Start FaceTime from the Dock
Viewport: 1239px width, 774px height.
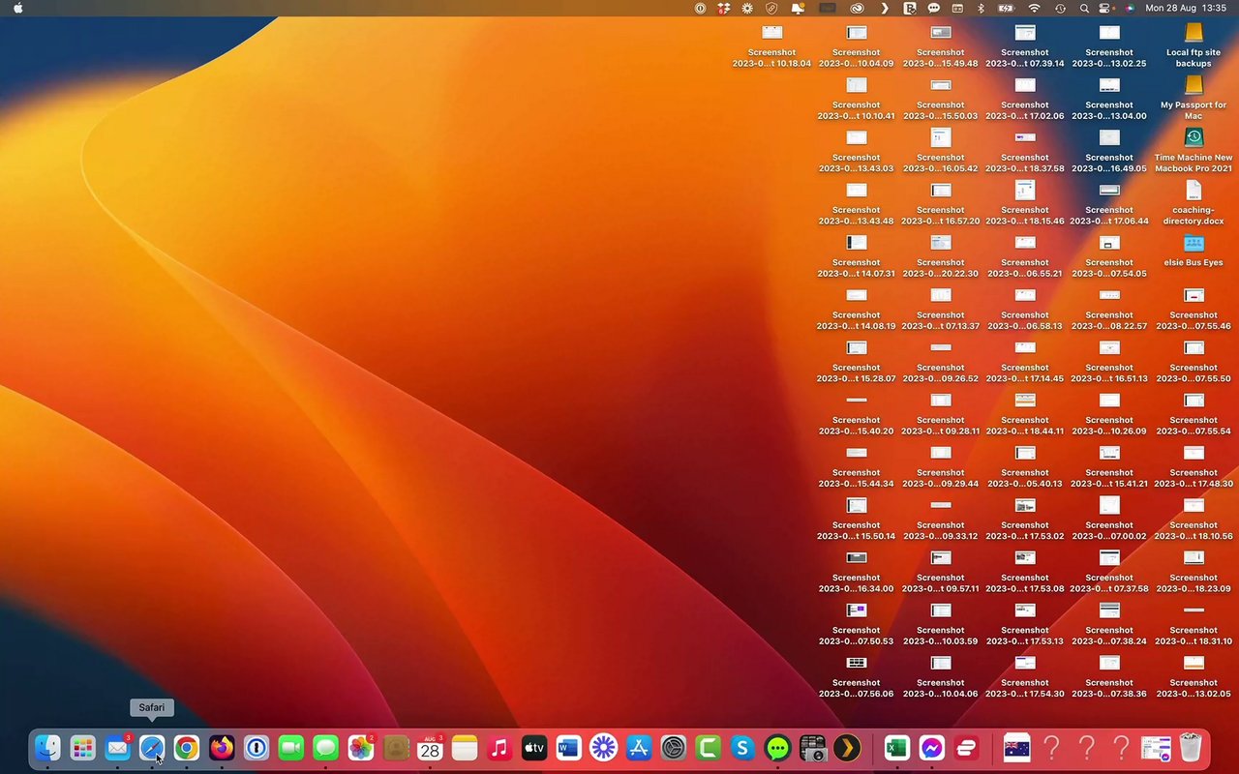click(x=291, y=748)
